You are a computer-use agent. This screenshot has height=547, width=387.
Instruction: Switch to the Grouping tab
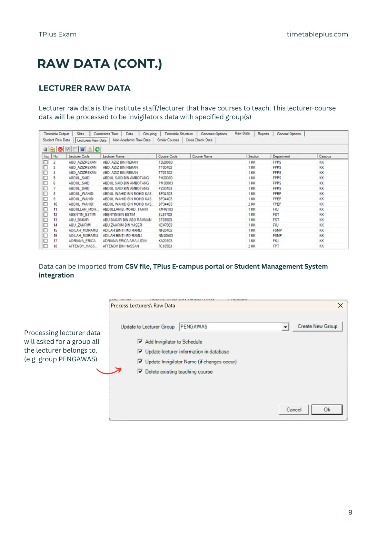150,134
